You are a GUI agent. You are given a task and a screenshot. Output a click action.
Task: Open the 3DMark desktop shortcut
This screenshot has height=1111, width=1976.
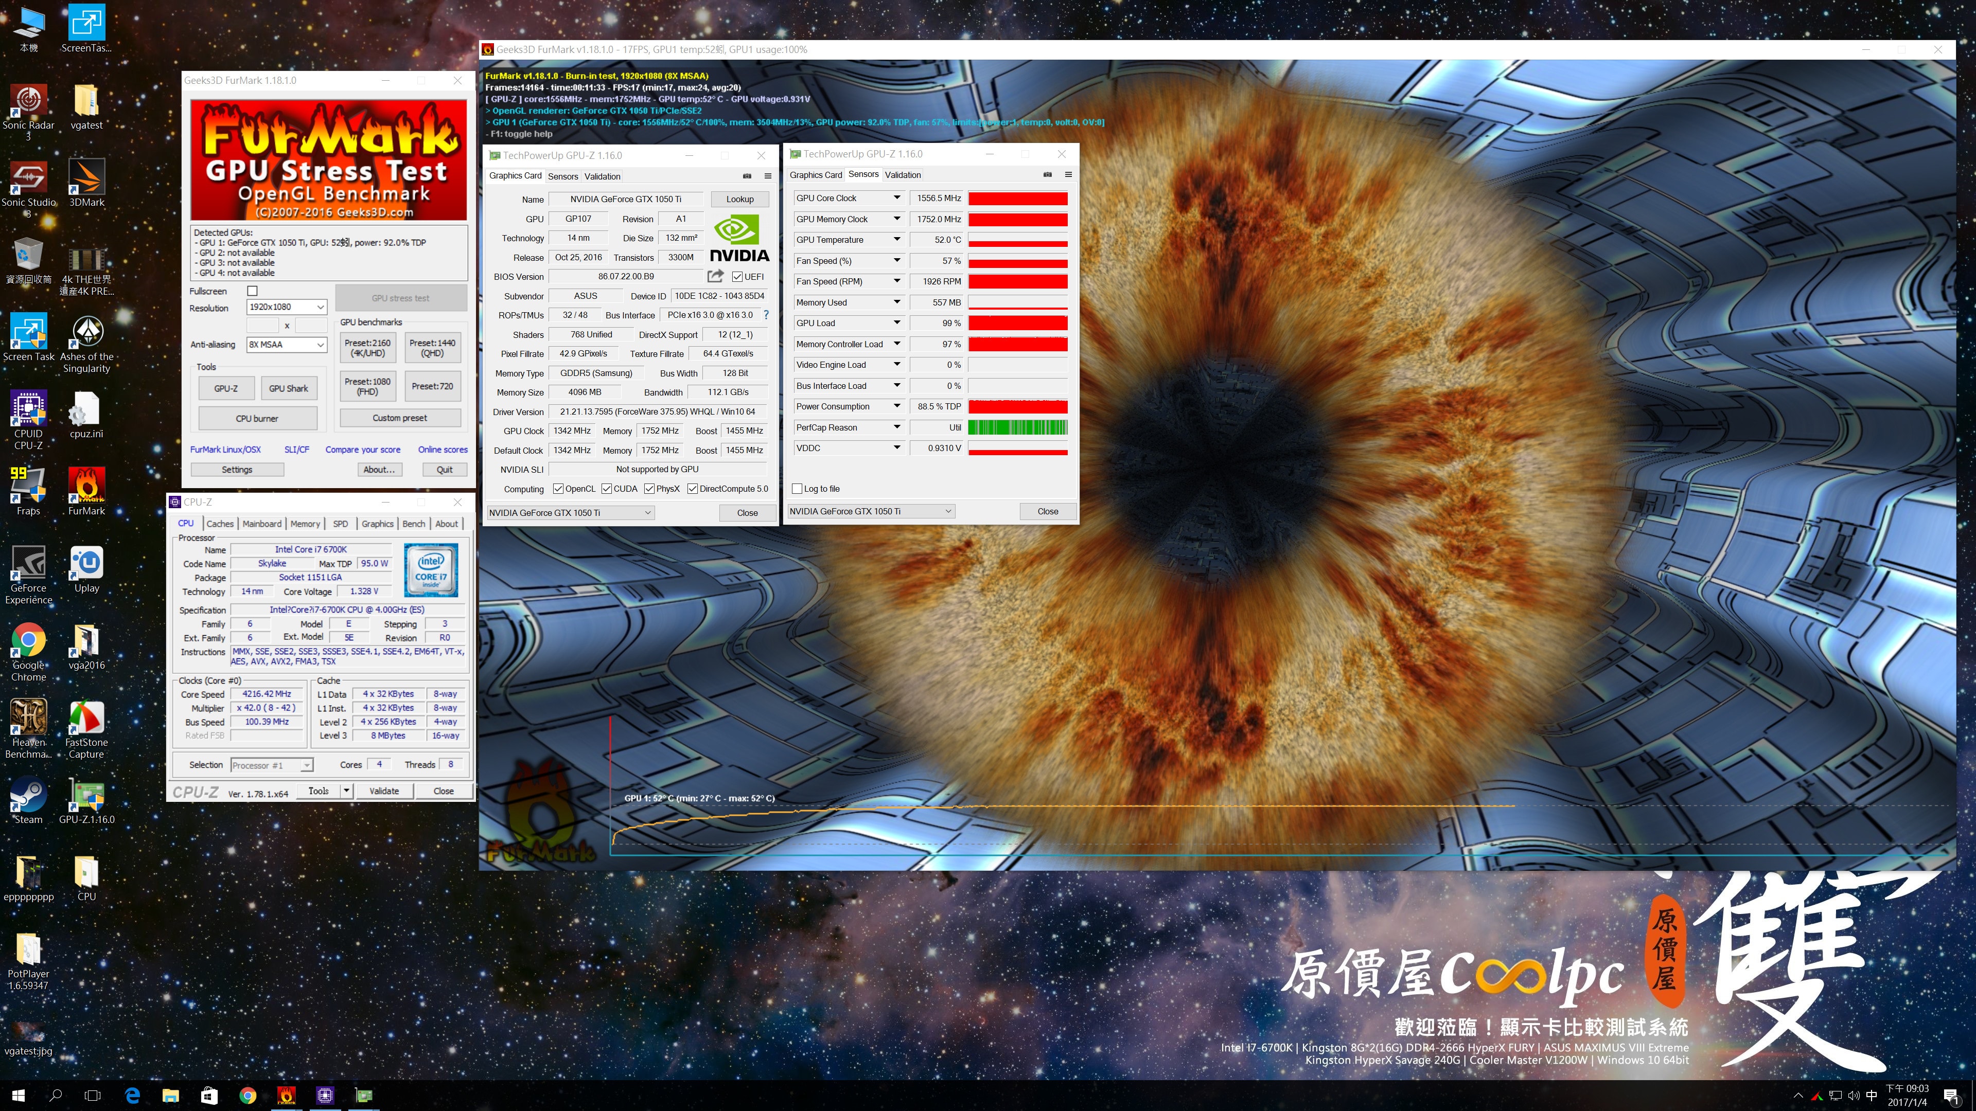86,183
